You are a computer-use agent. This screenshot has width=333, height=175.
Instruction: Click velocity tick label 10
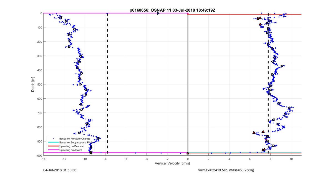pos(291,159)
